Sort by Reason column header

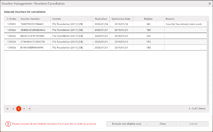click(x=185, y=19)
